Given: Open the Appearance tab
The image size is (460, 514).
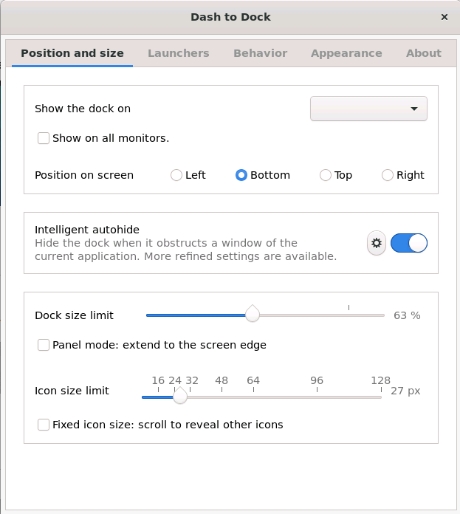Looking at the screenshot, I should click(x=346, y=53).
